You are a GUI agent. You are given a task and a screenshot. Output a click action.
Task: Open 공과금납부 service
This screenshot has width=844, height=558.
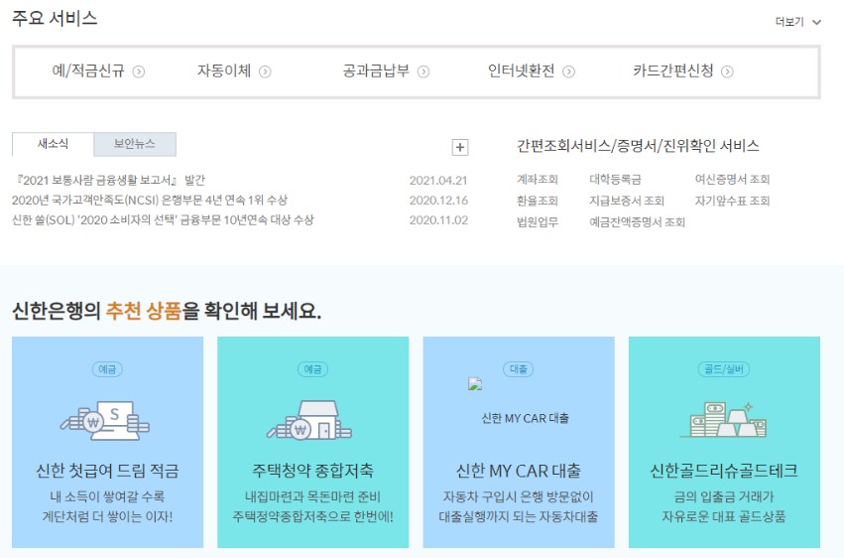tap(376, 70)
